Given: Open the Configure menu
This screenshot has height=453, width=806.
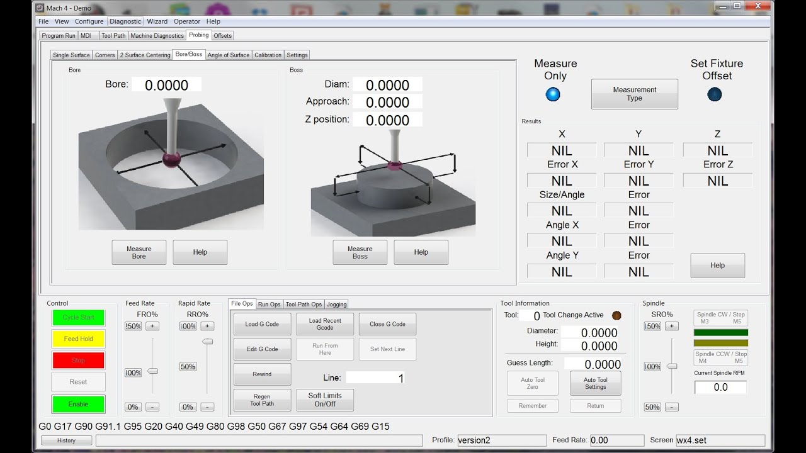Looking at the screenshot, I should pos(89,21).
